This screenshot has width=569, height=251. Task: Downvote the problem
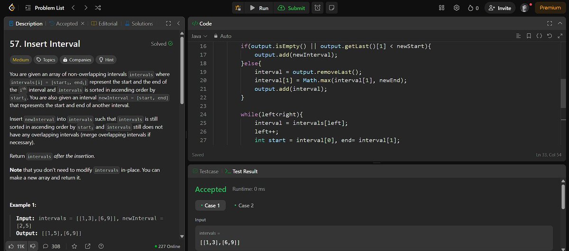coord(33,246)
